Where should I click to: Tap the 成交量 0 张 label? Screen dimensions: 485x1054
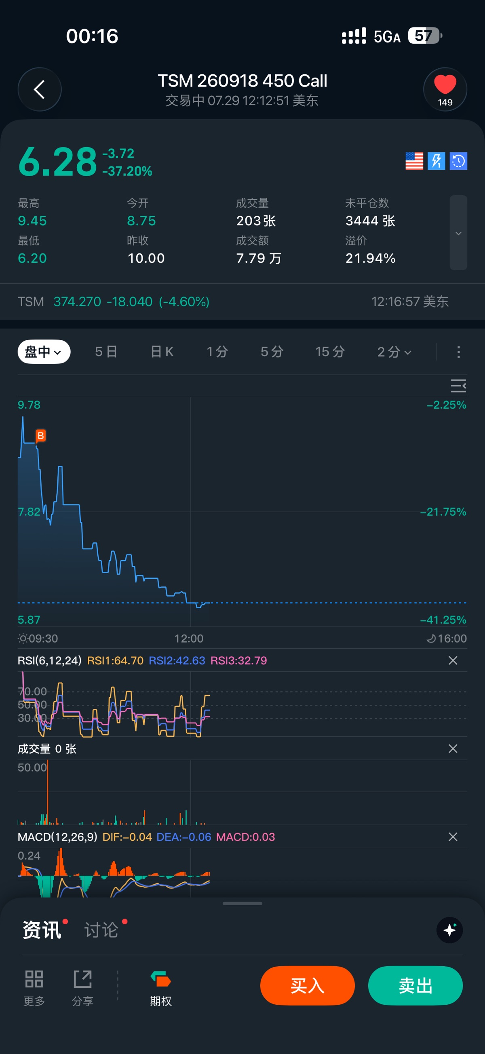point(46,749)
